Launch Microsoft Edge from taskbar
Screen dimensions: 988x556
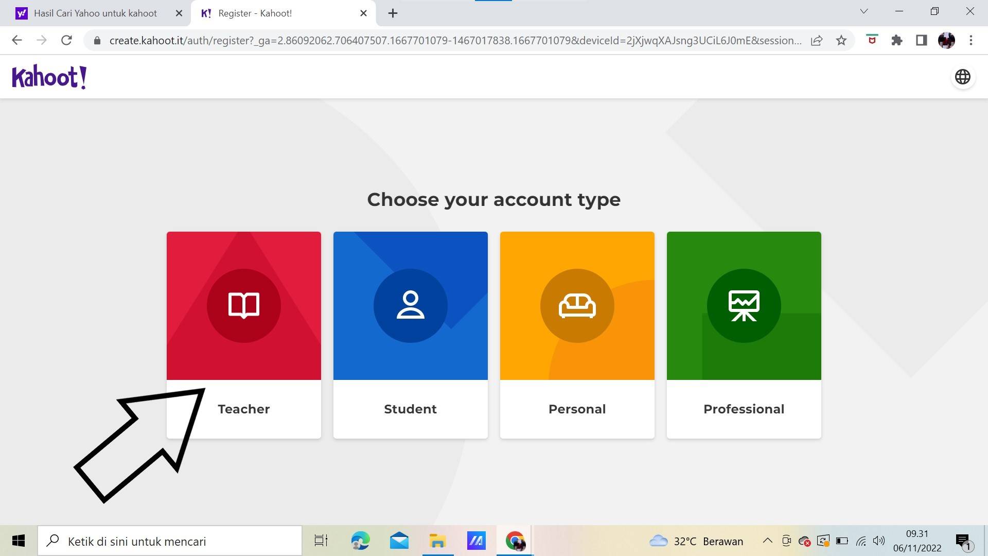coord(361,541)
